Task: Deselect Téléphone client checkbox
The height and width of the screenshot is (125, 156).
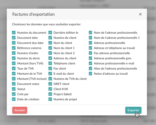Action: (x=50, y=63)
